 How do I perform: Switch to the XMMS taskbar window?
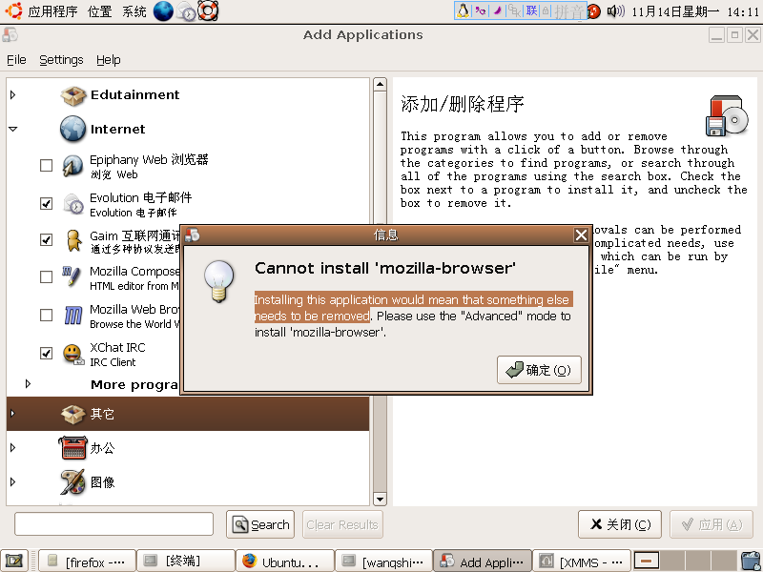(582, 562)
